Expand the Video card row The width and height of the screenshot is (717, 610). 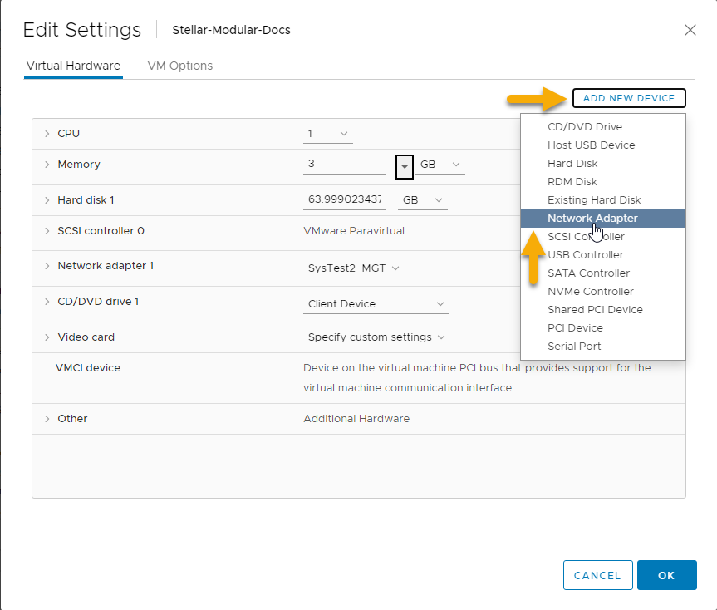tap(47, 337)
